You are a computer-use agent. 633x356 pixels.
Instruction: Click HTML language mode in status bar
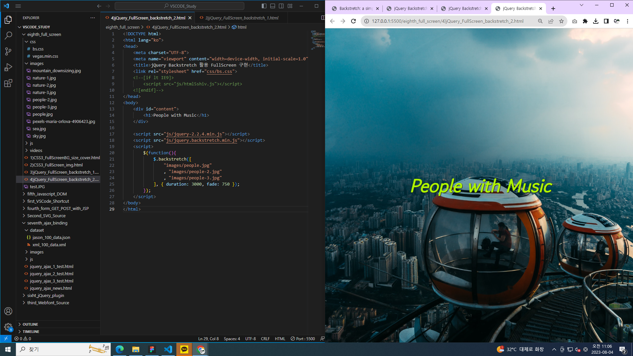point(280,339)
